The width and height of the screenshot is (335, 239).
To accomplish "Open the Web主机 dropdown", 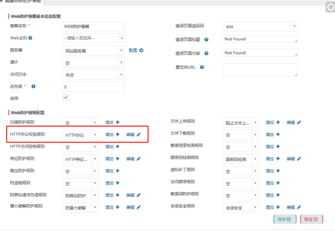I will (94, 38).
